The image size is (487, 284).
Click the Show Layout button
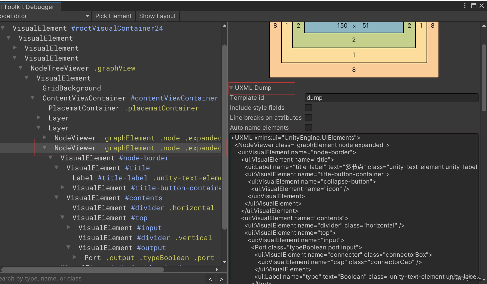157,16
